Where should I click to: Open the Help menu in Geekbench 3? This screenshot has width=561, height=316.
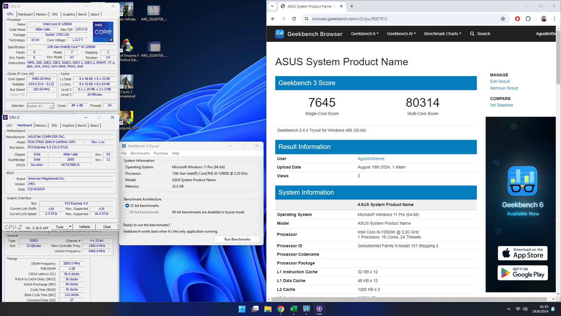pyautogui.click(x=175, y=153)
